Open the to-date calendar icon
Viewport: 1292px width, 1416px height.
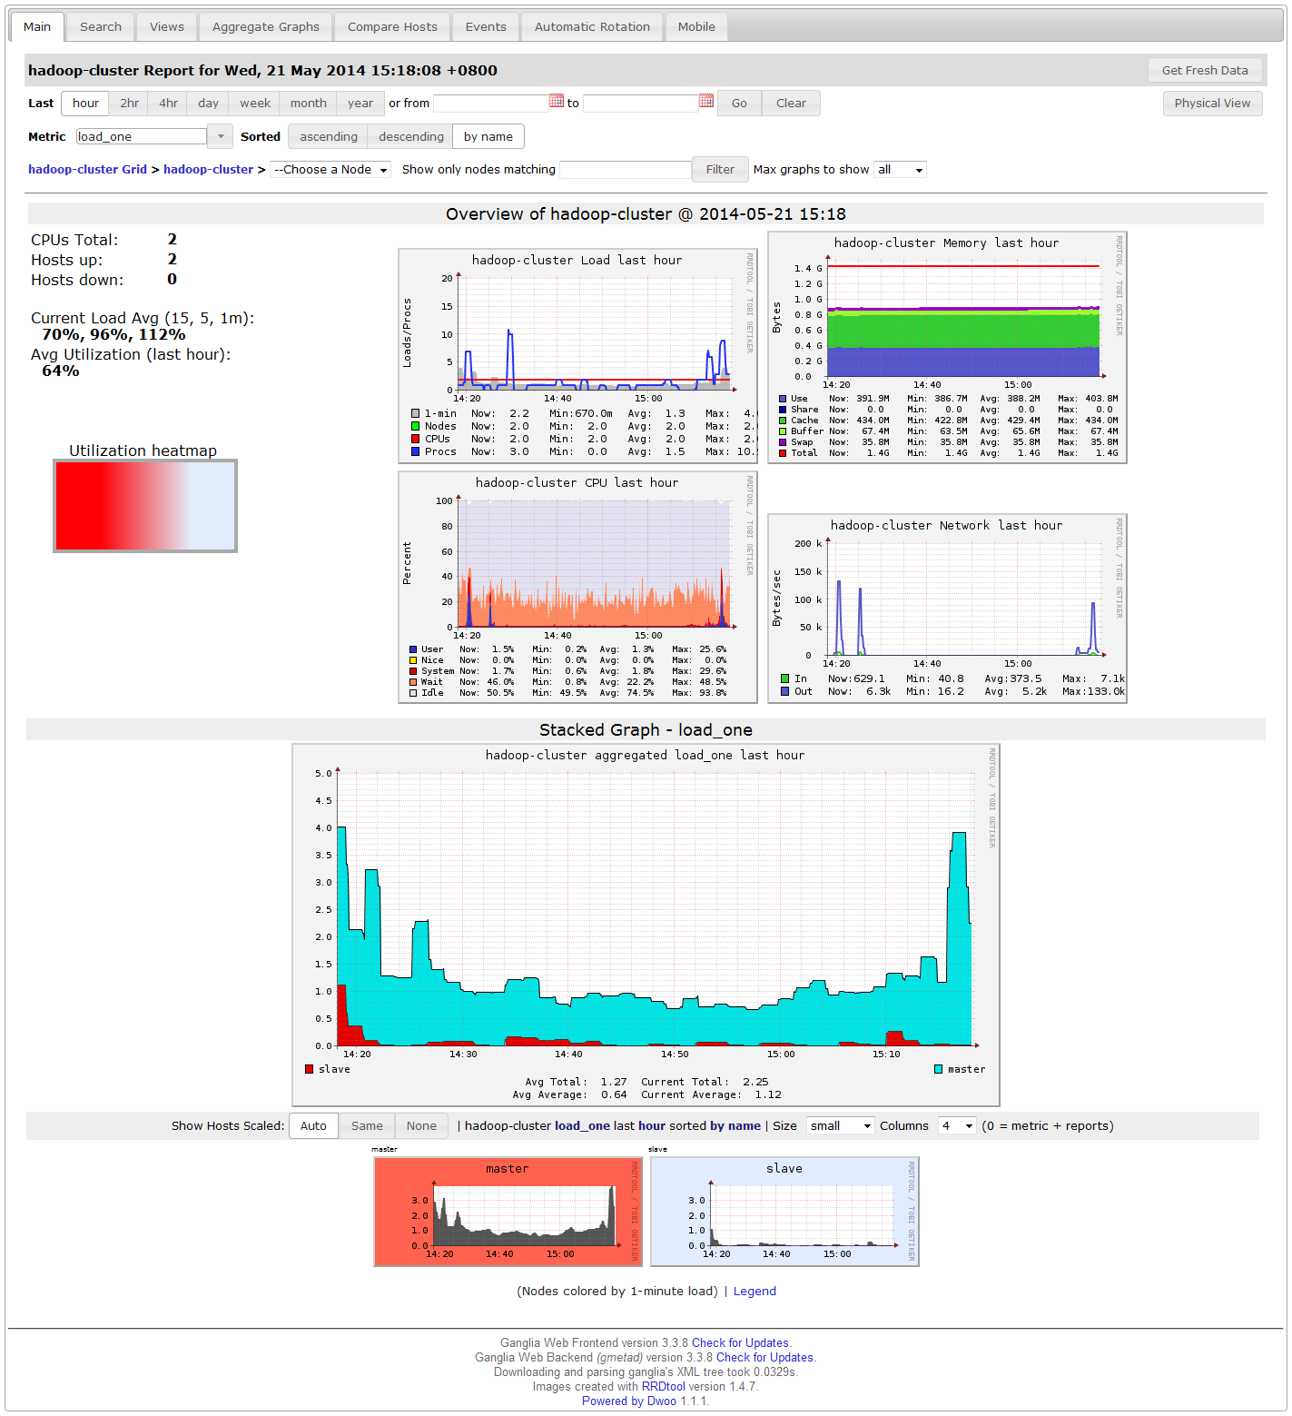706,101
